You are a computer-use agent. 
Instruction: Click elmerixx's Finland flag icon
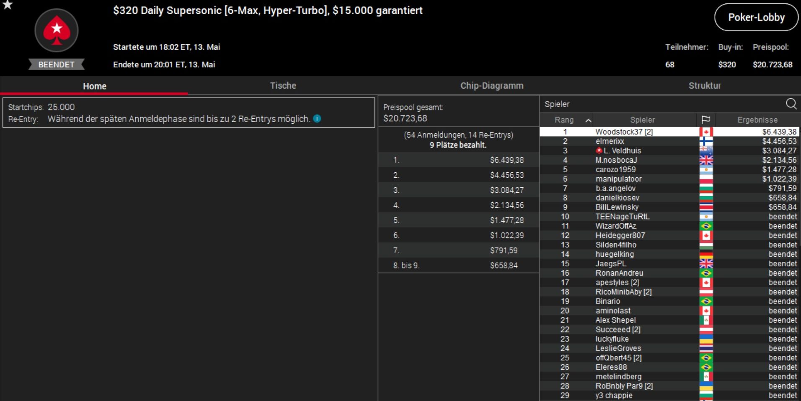[x=706, y=141]
